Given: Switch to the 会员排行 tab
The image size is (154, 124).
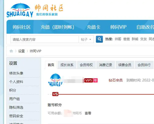Looking at the screenshot, I should click(x=144, y=65).
